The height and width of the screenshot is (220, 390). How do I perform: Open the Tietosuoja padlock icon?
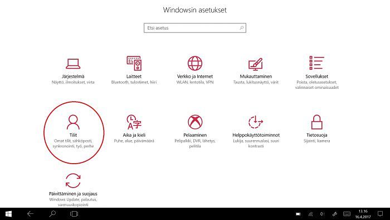[x=316, y=122]
